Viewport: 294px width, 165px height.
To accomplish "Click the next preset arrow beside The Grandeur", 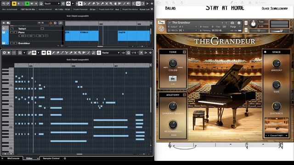I will click(226, 22).
